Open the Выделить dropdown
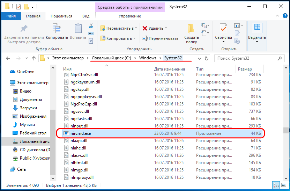The height and width of the screenshot is (191, 290). (x=257, y=42)
